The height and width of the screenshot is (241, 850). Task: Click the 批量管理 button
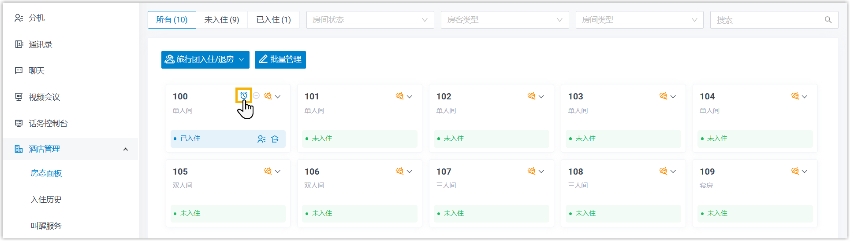pyautogui.click(x=280, y=59)
